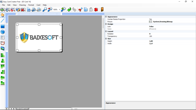Align objects to bottom edge
The width and height of the screenshot is (196, 110).
3,83
